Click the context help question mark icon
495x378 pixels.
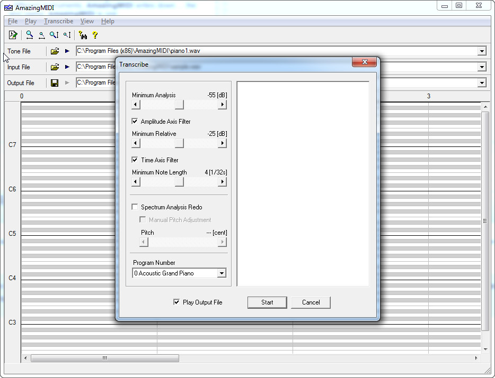point(95,35)
